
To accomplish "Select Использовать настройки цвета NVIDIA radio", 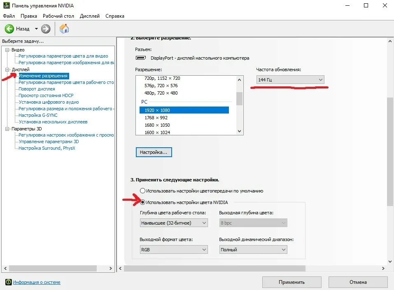I will click(x=142, y=202).
